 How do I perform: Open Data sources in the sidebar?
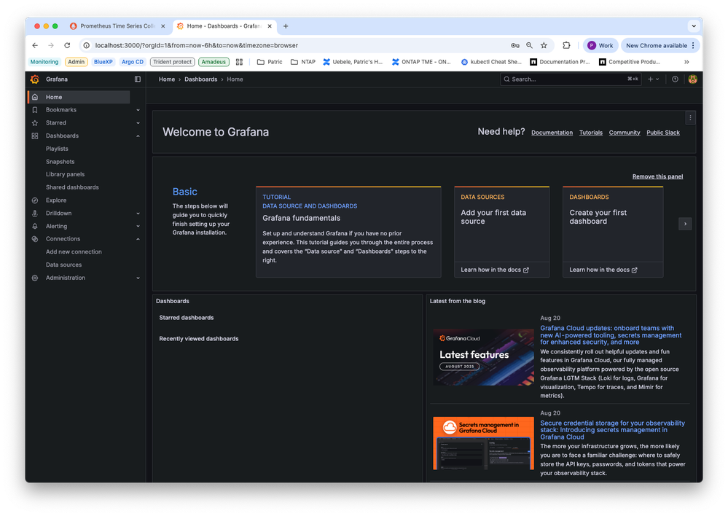[64, 265]
